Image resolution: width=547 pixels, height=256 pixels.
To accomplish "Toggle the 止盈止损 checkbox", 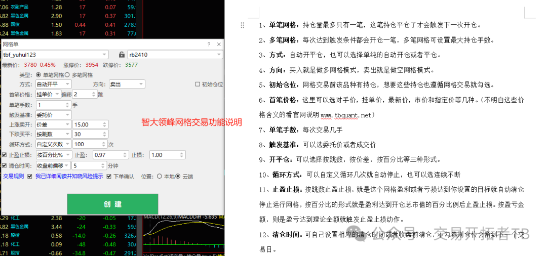I will 4,155.
